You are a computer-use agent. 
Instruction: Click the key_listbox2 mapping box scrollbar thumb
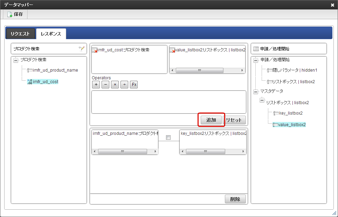coord(206,151)
